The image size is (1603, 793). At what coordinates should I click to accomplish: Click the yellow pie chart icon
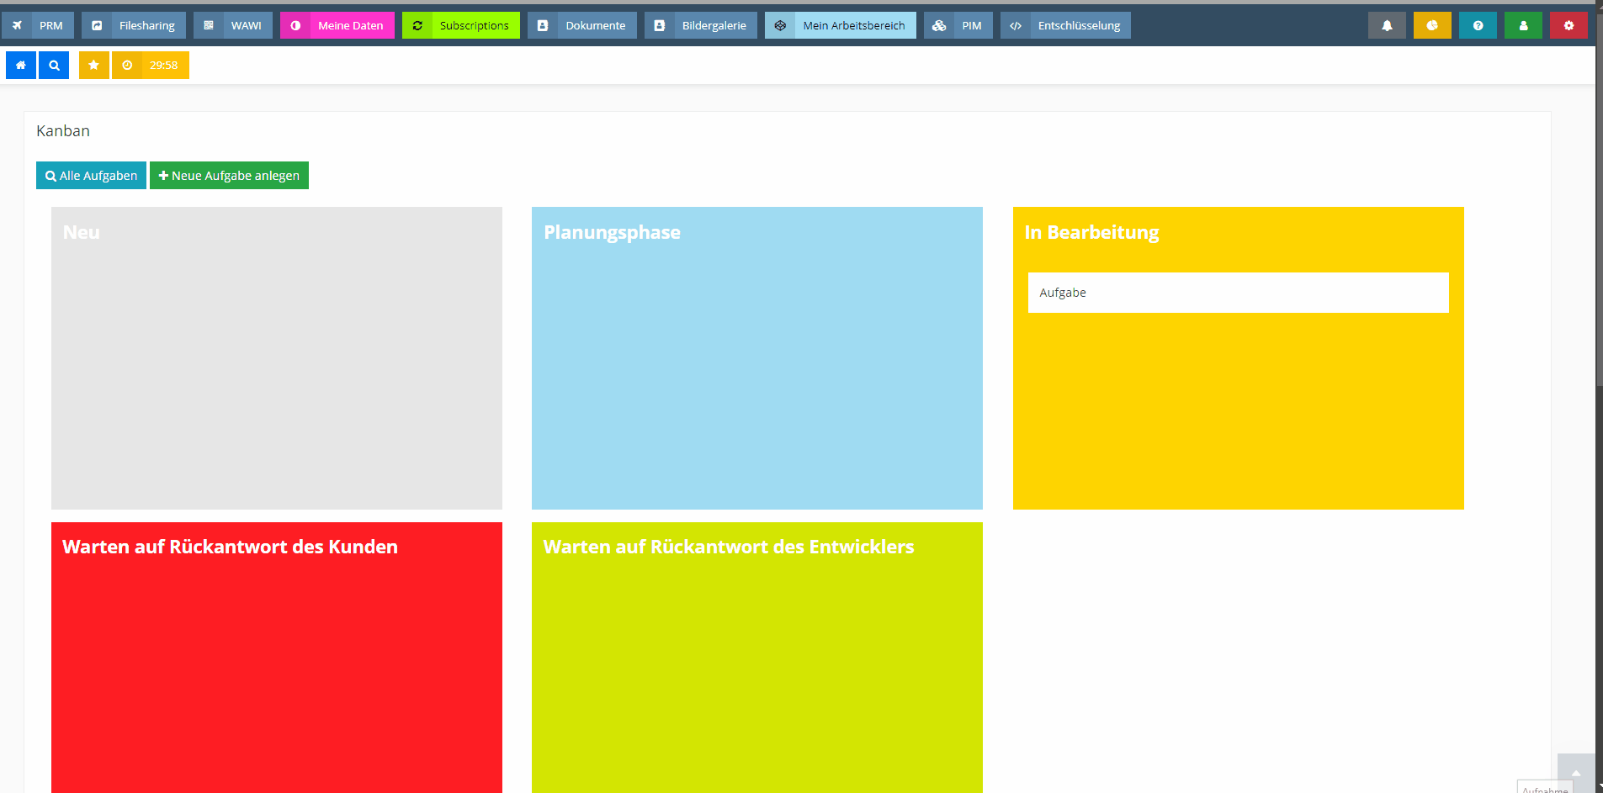click(x=1432, y=26)
